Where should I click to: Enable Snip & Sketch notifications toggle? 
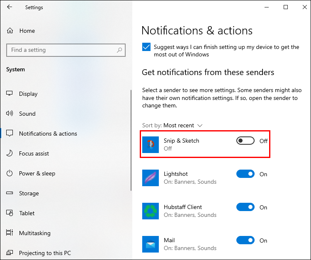[x=245, y=141]
